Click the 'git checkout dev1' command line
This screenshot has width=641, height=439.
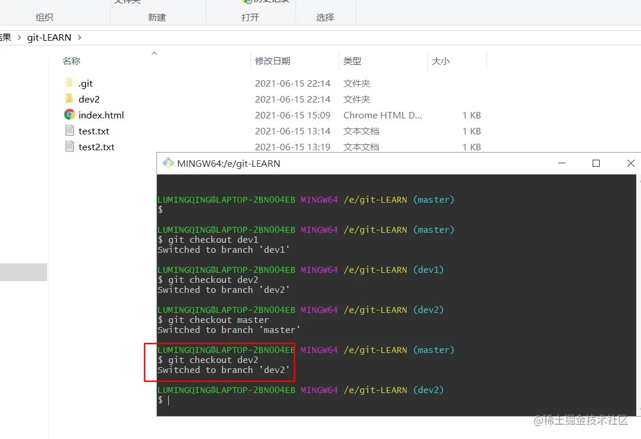[x=208, y=239]
